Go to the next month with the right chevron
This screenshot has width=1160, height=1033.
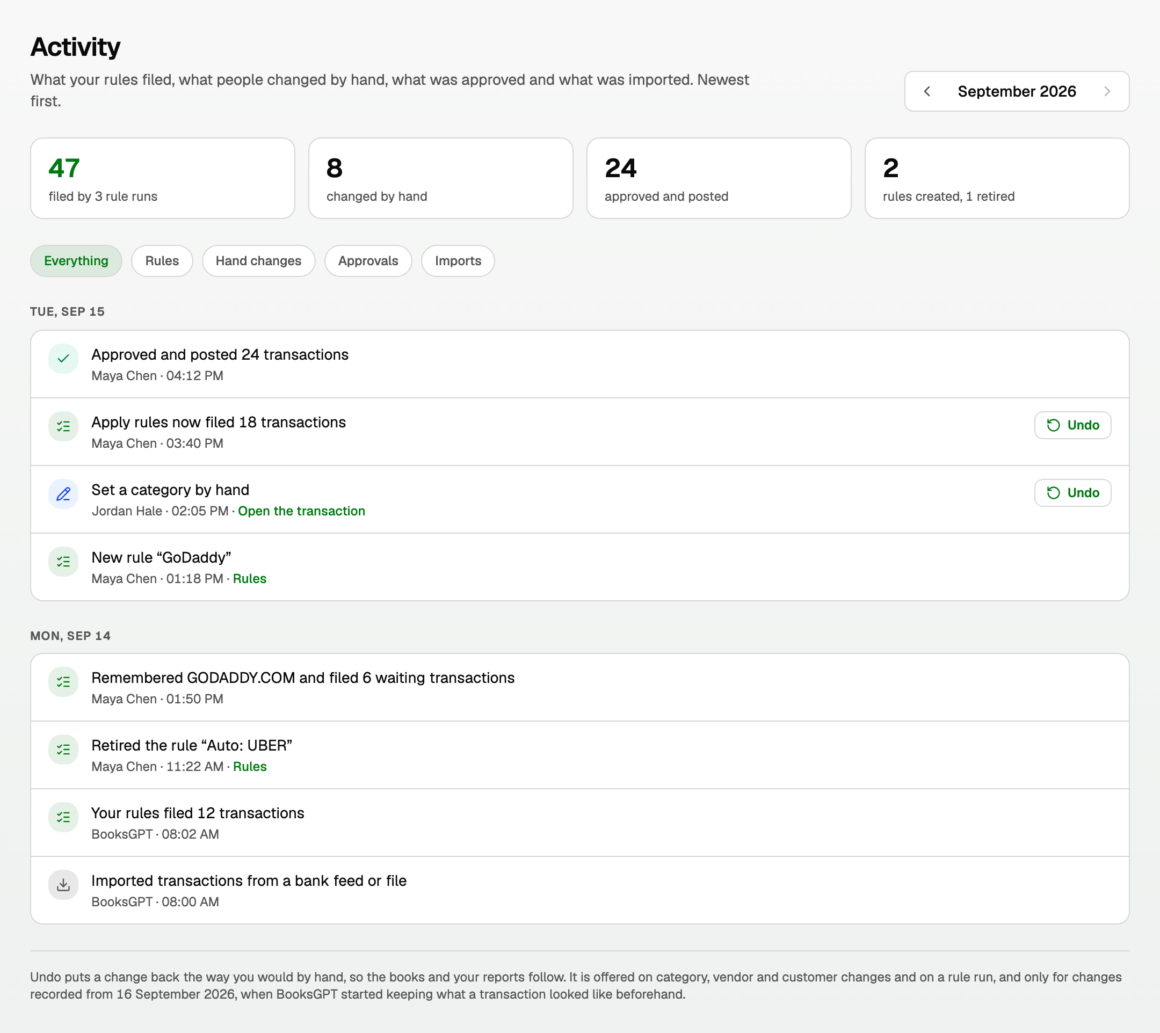tap(1107, 91)
